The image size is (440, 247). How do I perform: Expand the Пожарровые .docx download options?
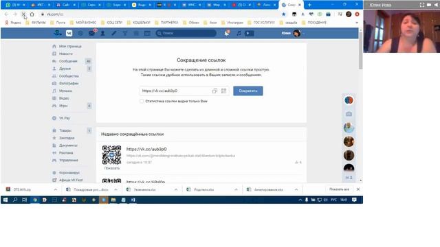[x=115, y=189]
